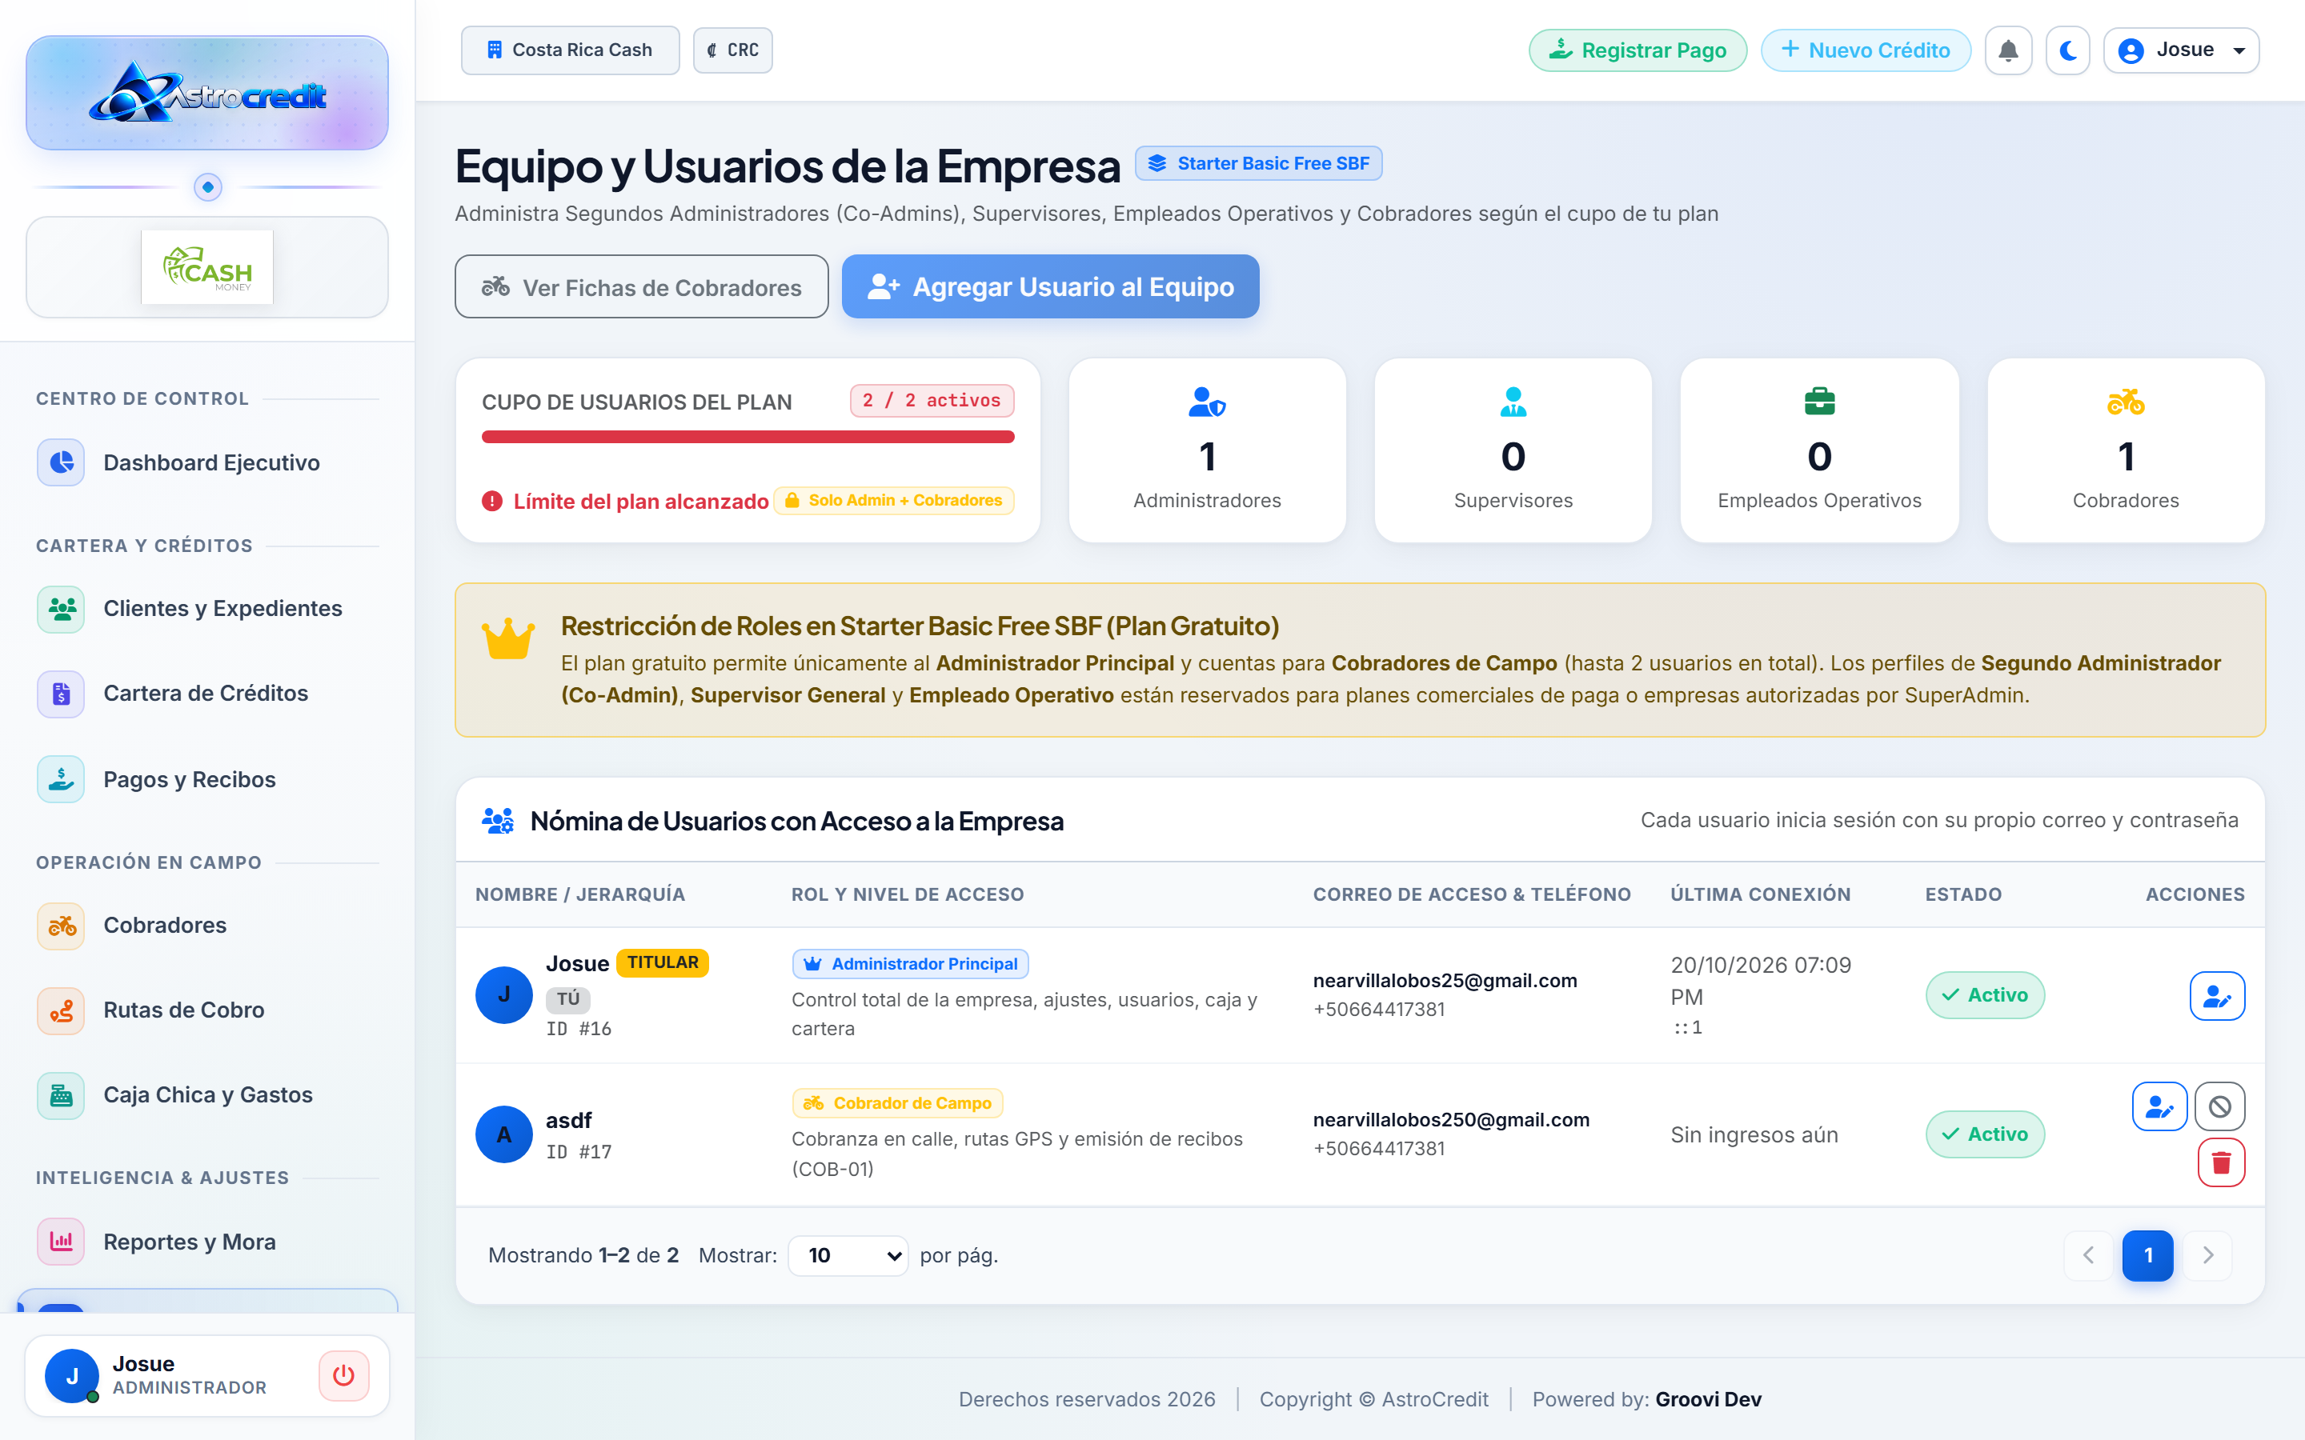The image size is (2305, 1440).
Task: Create a Nuevo Crédito
Action: [x=1865, y=50]
